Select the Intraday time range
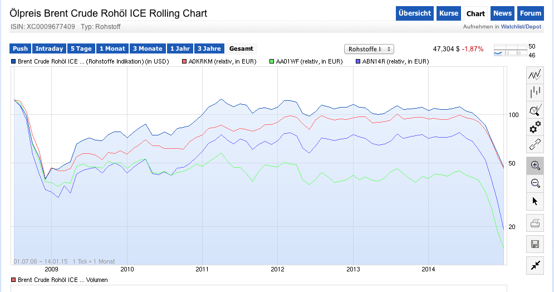The width and height of the screenshot is (554, 292). click(49, 48)
